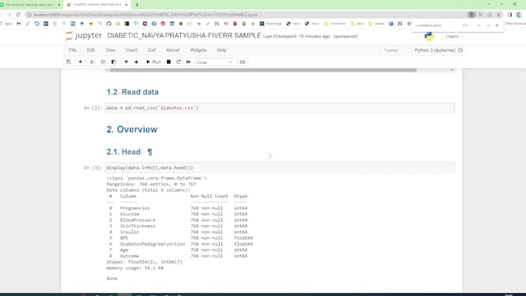The image size is (526, 296).
Task: Click the Python 3 (ipykernel) kernel name
Action: 435,50
